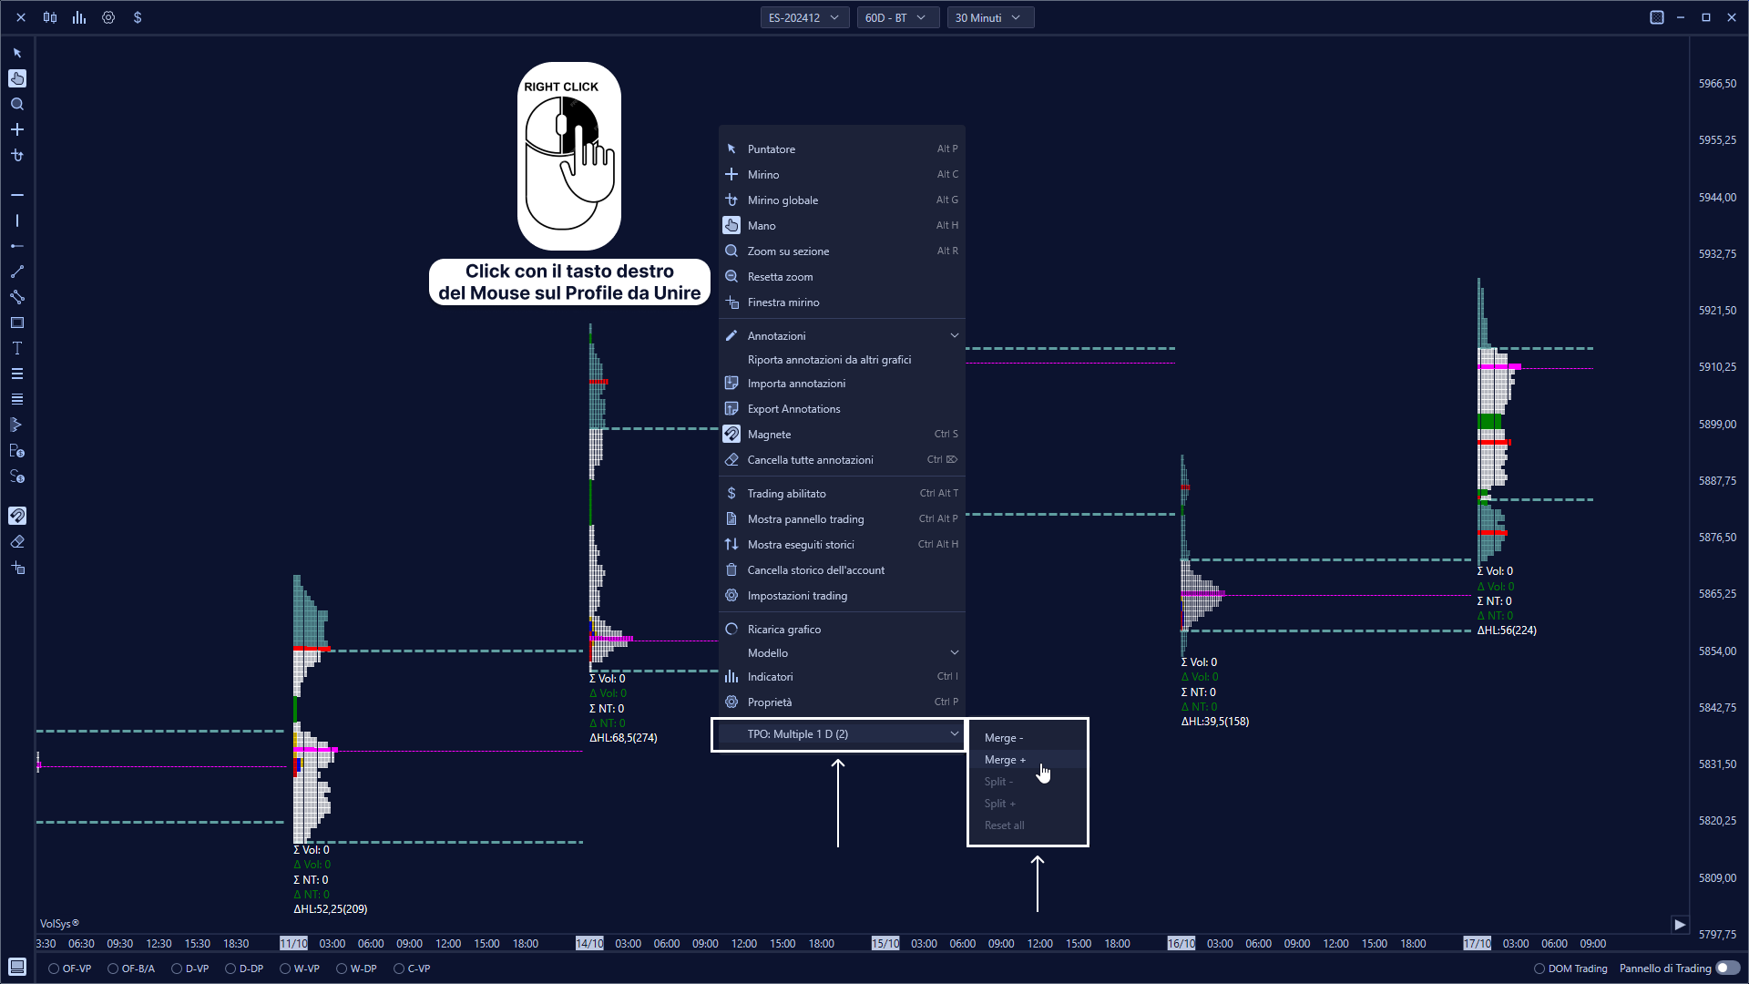Choose Zoom su sezione in context menu
Viewport: 1749px width, 984px height.
842,251
